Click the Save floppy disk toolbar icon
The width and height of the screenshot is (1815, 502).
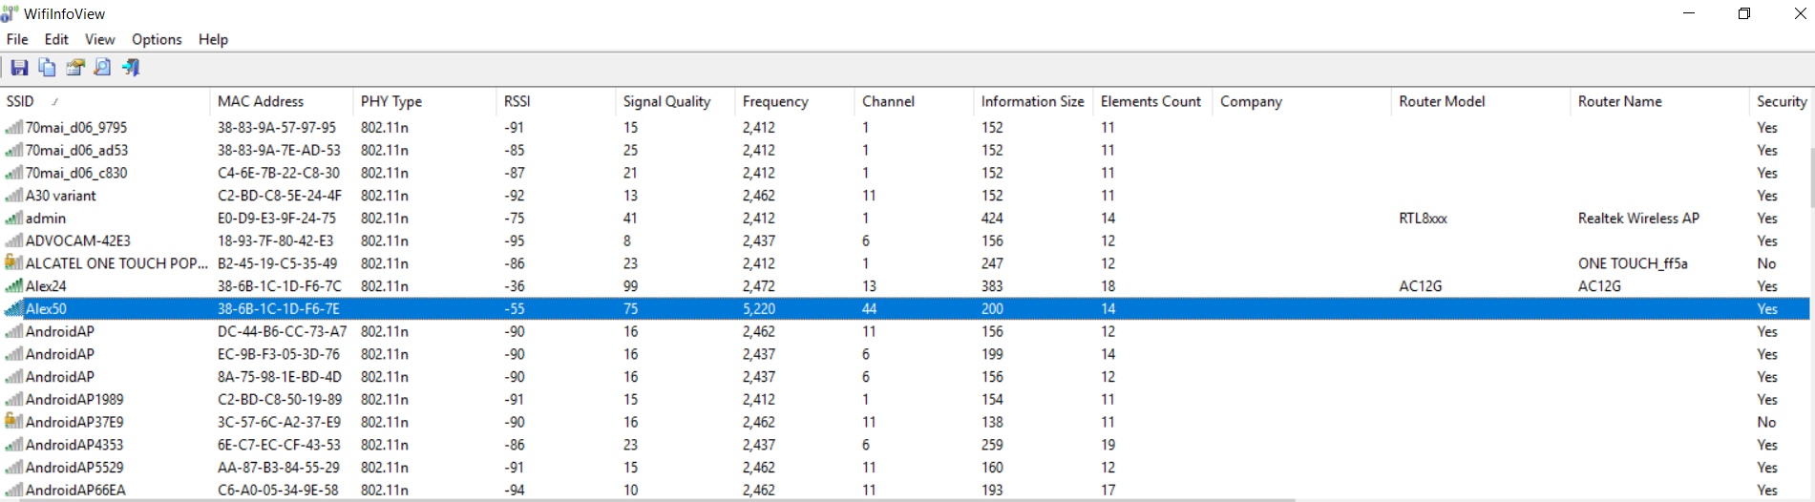pyautogui.click(x=19, y=68)
